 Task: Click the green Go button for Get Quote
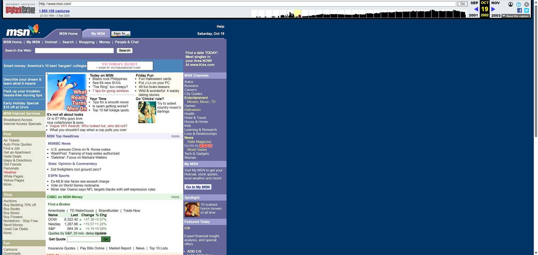point(106,239)
